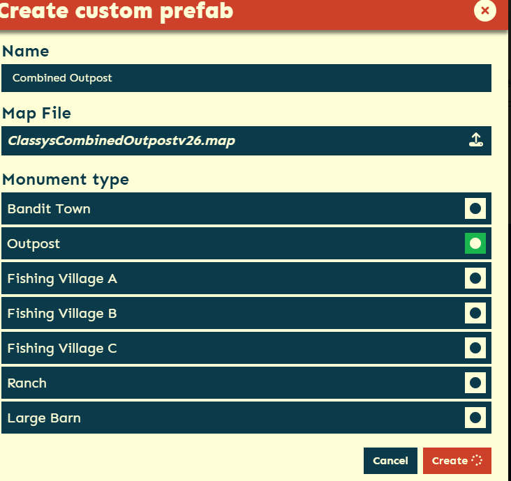Click the Outpost label text
Viewport: 511px width, 481px height.
pyautogui.click(x=34, y=244)
